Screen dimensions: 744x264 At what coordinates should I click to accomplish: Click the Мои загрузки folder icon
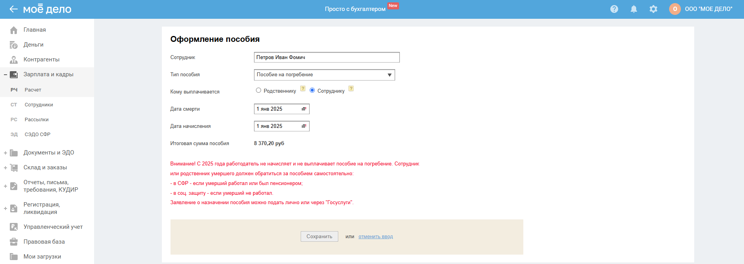[14, 257]
